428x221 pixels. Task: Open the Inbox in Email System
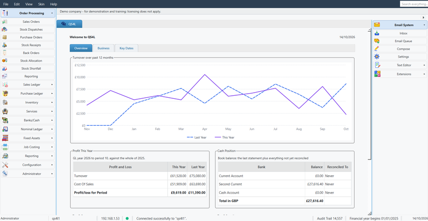[x=400, y=33]
